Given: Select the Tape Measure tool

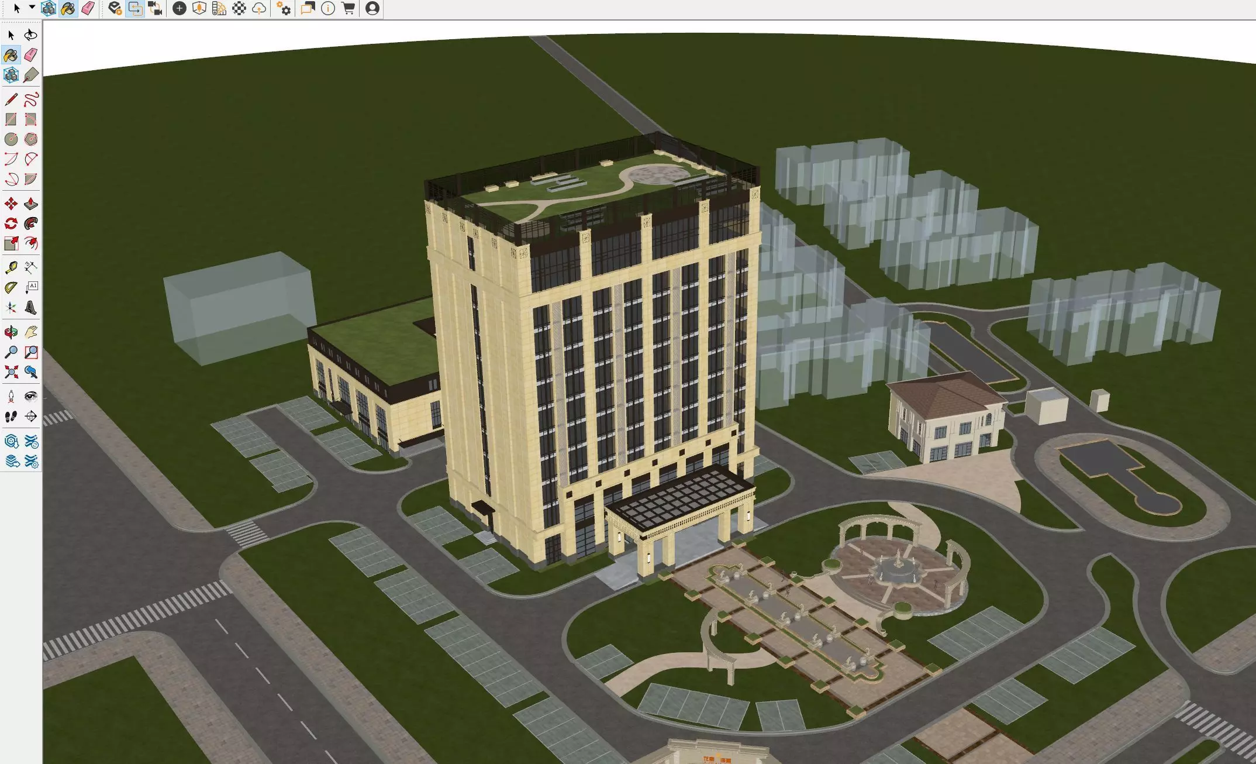Looking at the screenshot, I should (x=11, y=268).
